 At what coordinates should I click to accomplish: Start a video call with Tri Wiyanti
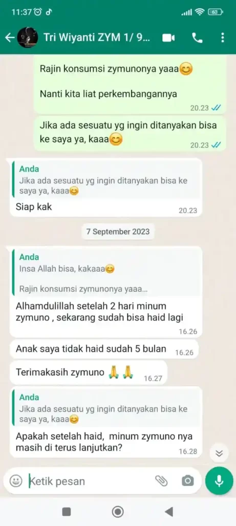(169, 38)
